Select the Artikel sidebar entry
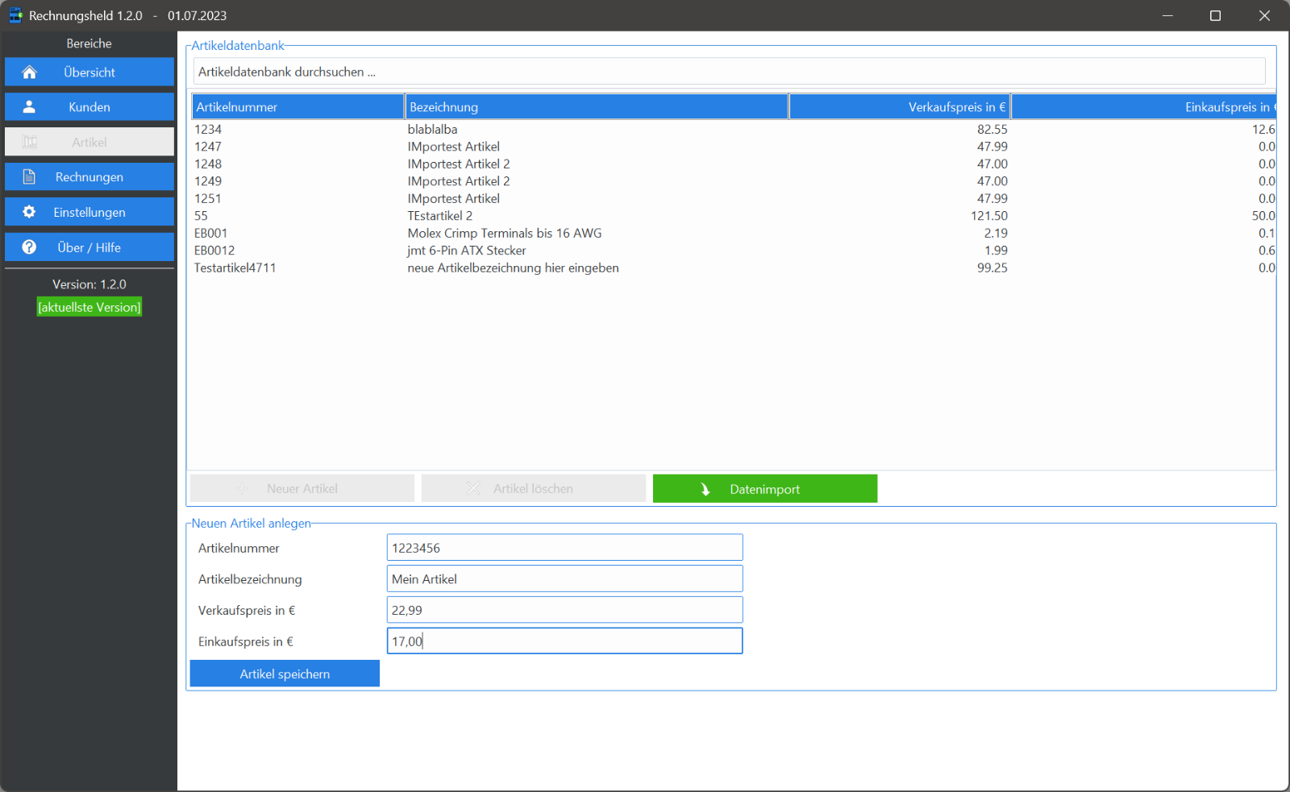 (x=89, y=142)
